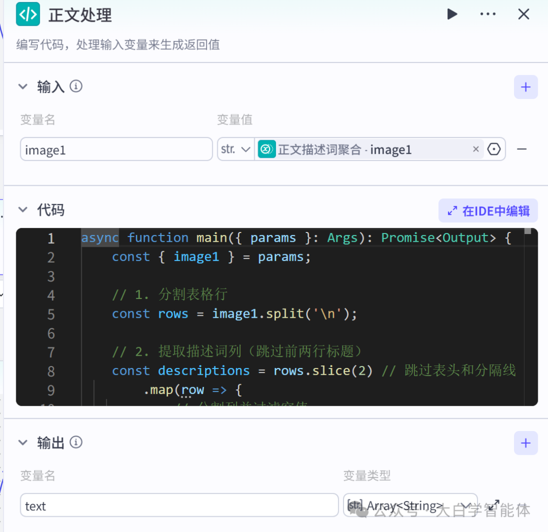
Task: Open the more options menu
Action: pyautogui.click(x=488, y=14)
